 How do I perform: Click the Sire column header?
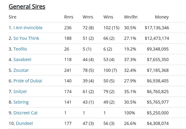tap(12, 17)
